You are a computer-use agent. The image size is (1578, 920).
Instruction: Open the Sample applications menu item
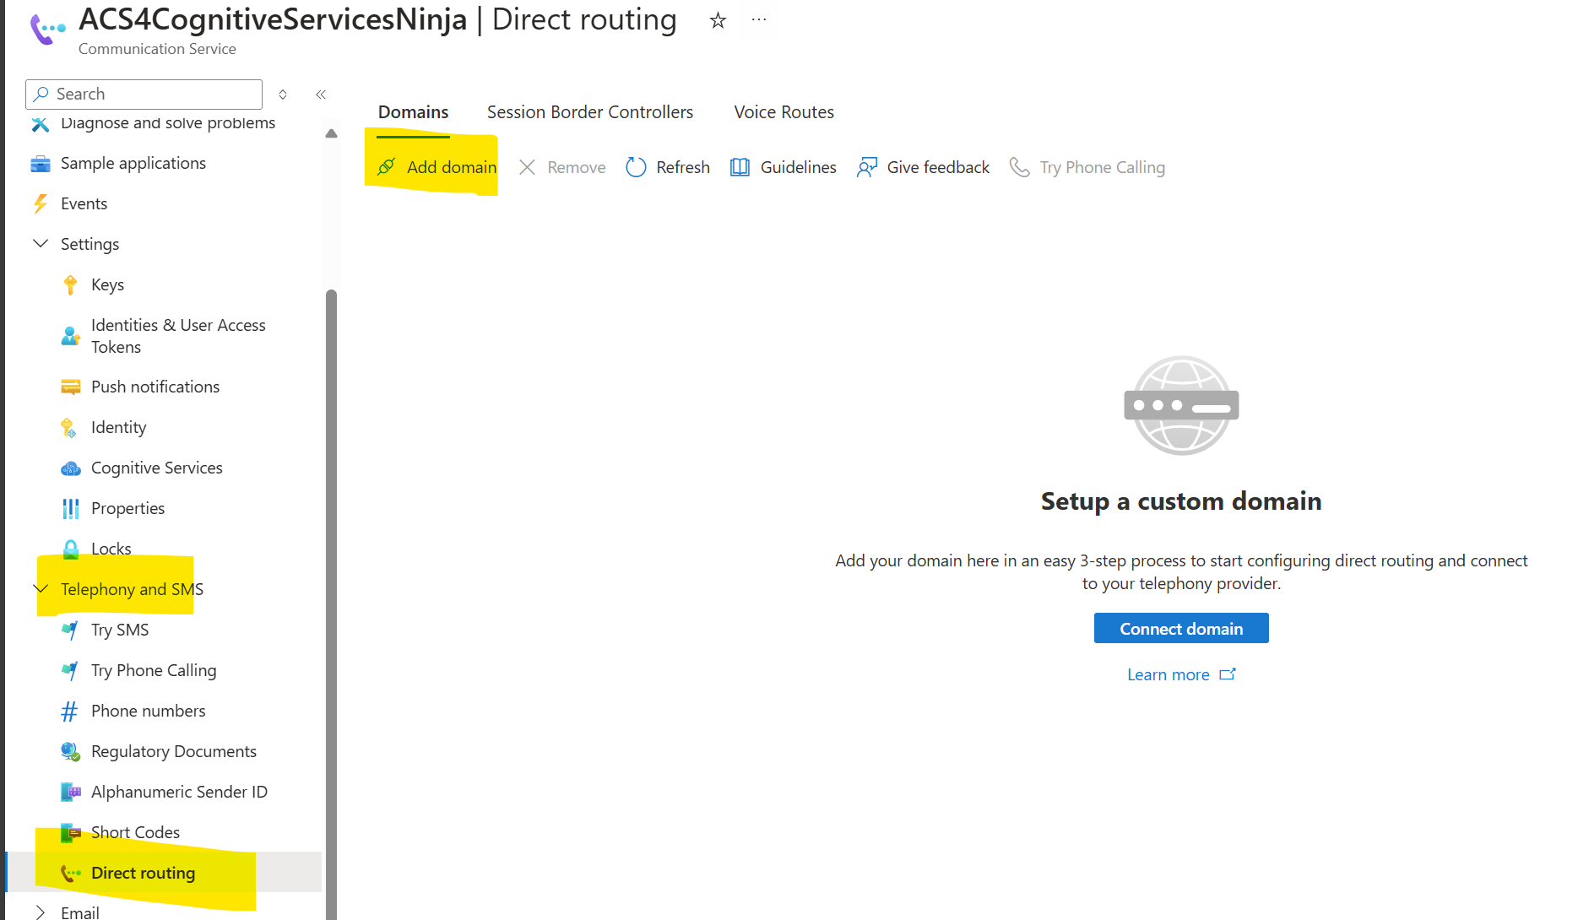pyautogui.click(x=133, y=164)
